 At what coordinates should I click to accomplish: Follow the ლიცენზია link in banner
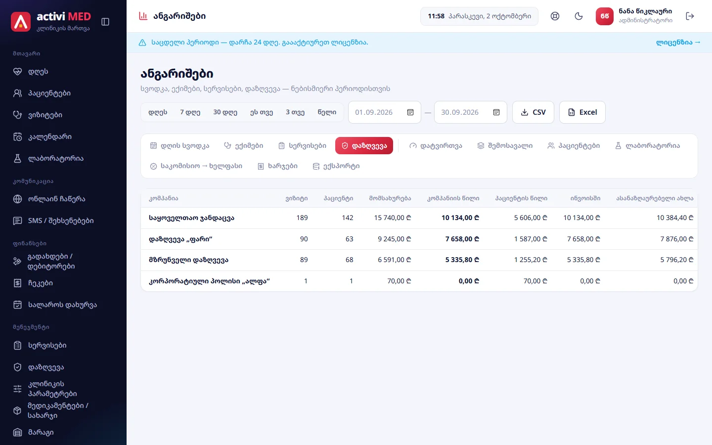(678, 43)
